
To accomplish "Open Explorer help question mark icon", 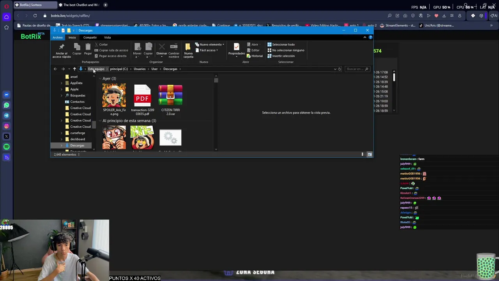I will [x=370, y=37].
